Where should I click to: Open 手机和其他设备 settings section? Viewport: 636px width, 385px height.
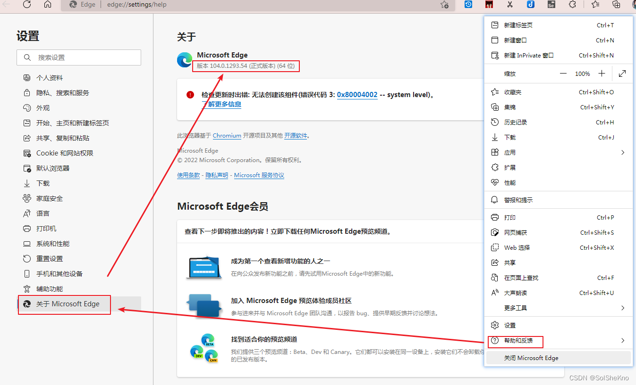coord(79,274)
